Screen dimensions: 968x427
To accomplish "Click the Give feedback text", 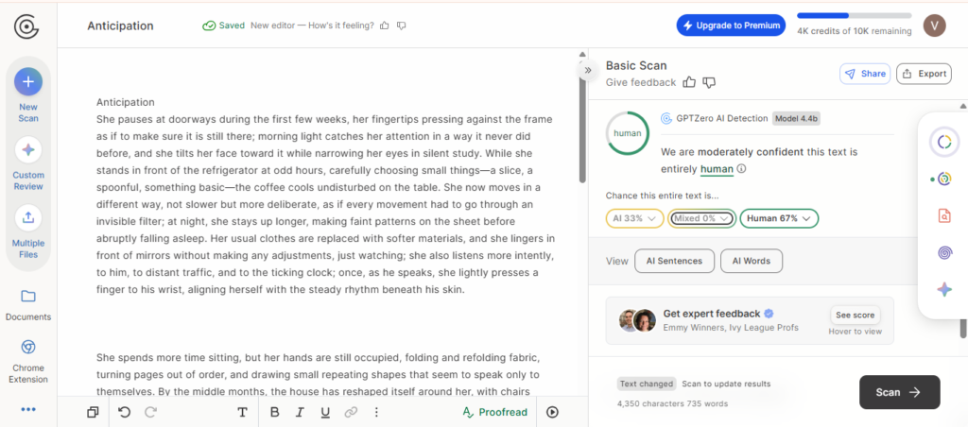I will (641, 82).
